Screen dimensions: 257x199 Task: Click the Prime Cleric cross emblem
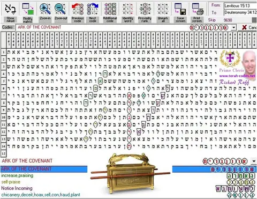pyautogui.click(x=230, y=58)
